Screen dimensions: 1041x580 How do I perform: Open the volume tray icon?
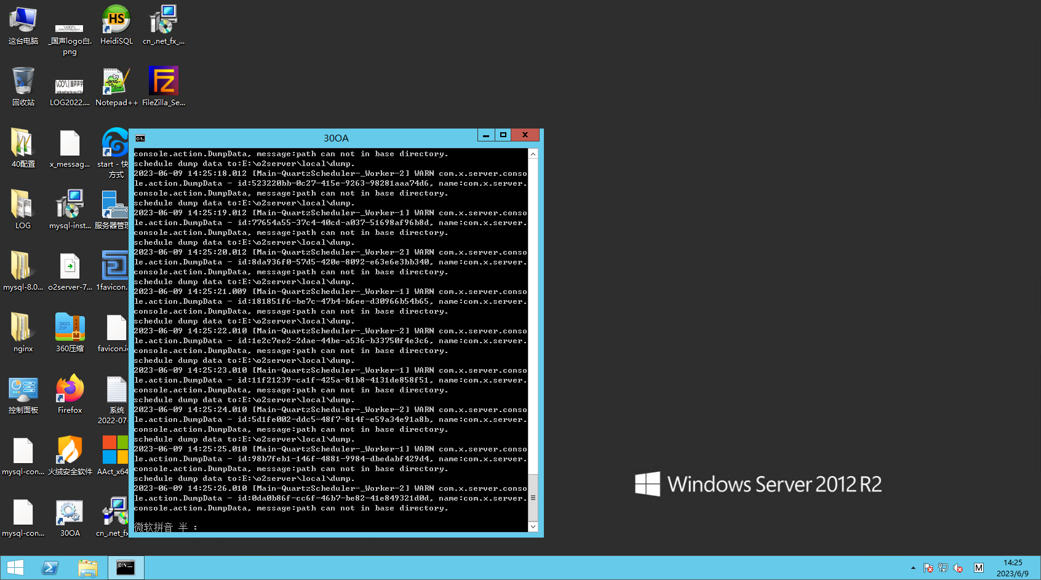pyautogui.click(x=958, y=568)
